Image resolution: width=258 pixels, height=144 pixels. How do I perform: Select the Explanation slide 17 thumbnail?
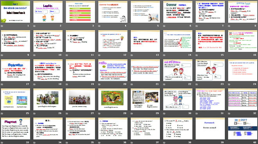(16, 70)
